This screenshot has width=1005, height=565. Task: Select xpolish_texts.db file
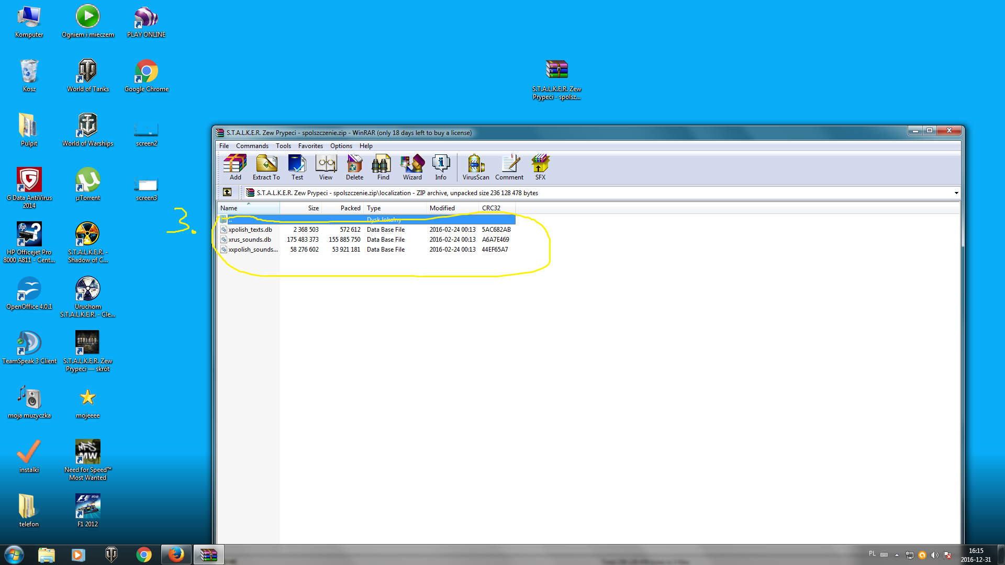[250, 230]
